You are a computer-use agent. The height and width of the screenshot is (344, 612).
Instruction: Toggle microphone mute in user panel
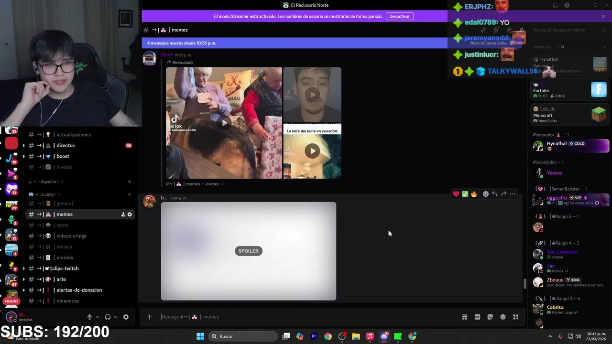(89, 317)
